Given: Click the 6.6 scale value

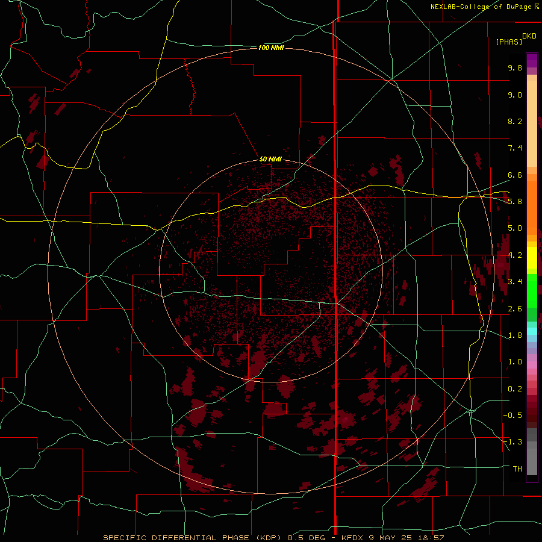Looking at the screenshot, I should [x=515, y=175].
